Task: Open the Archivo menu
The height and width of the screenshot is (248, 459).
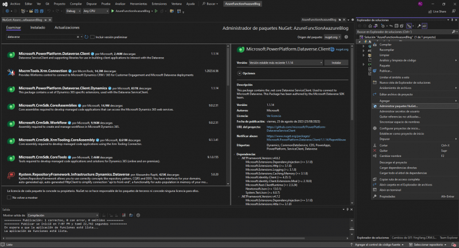Action: click(15, 4)
